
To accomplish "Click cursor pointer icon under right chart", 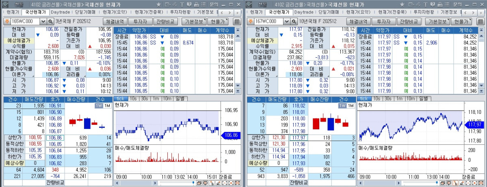I will 455,183.
